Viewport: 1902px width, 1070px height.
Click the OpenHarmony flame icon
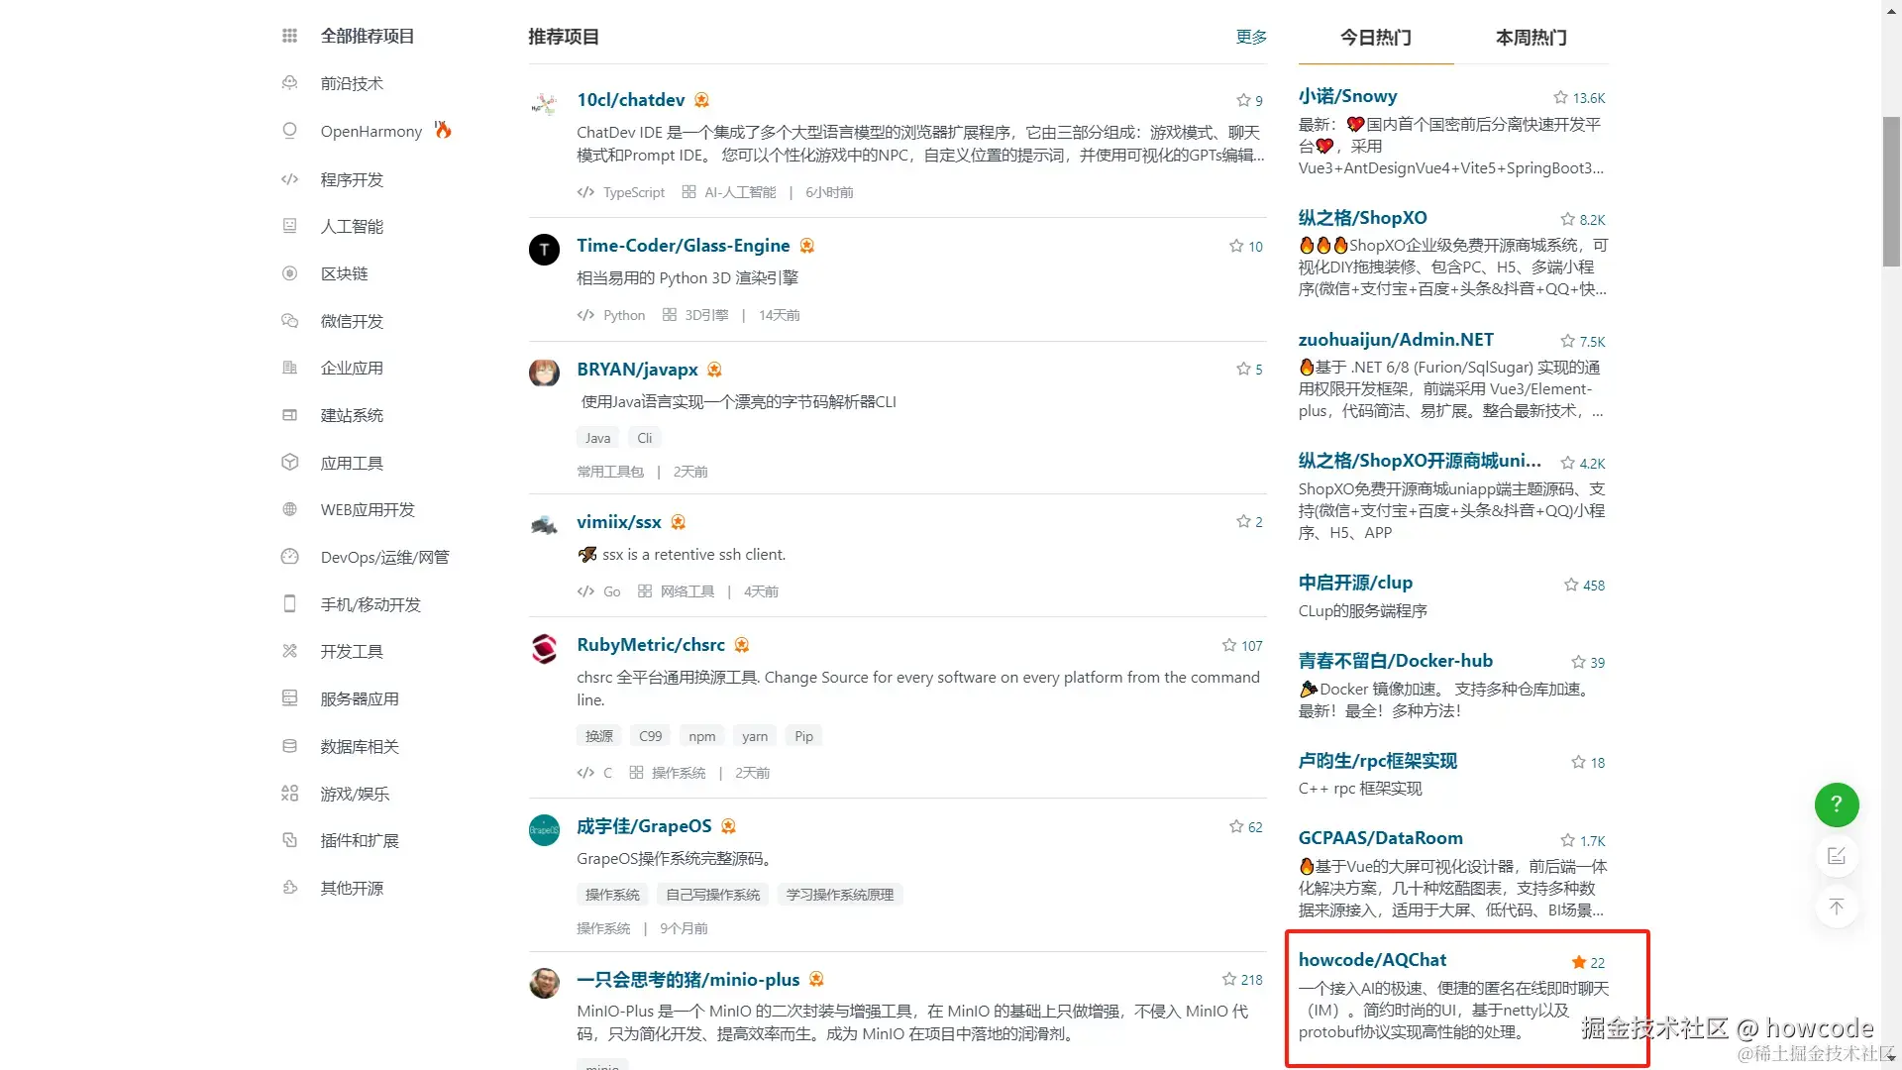[443, 130]
